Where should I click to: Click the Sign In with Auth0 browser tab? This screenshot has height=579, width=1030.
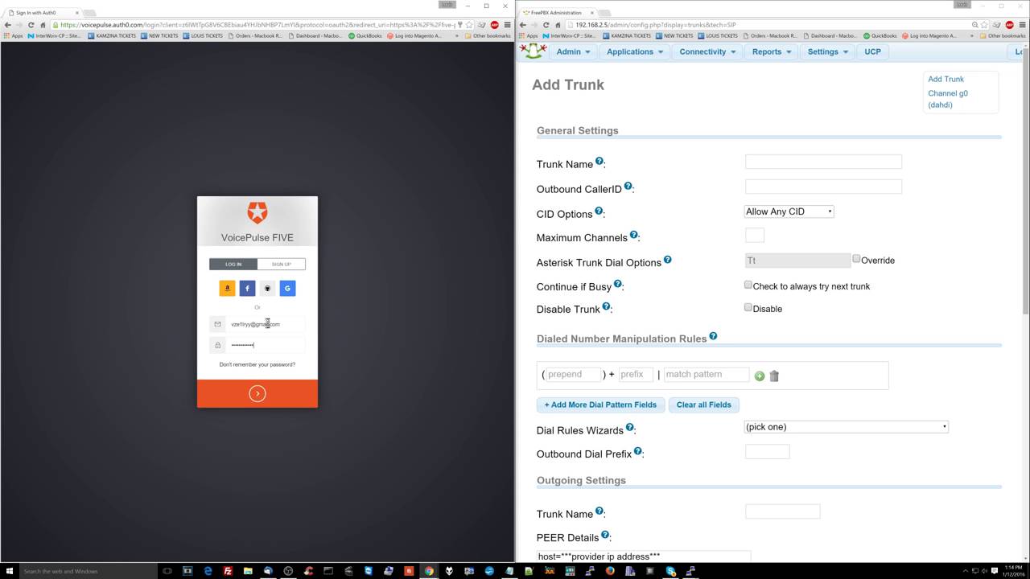[x=42, y=13]
